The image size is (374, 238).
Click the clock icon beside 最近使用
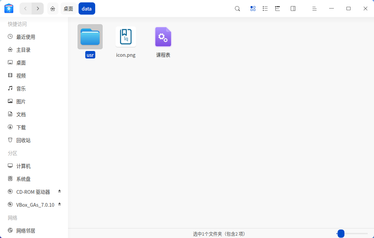coord(10,36)
